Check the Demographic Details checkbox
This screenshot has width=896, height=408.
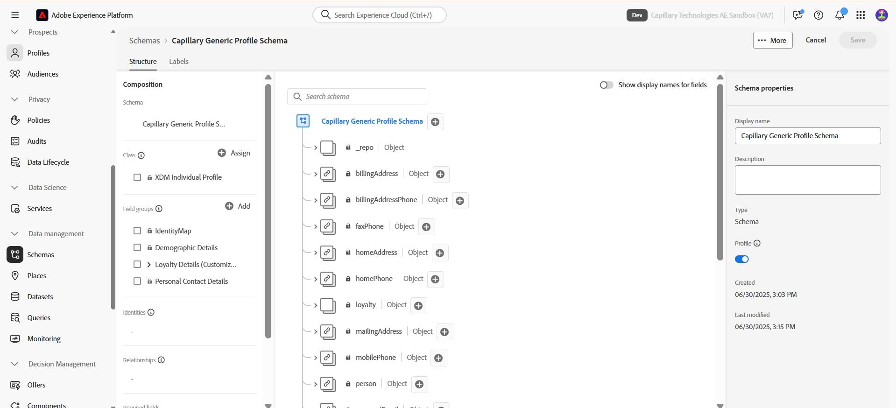pos(137,247)
